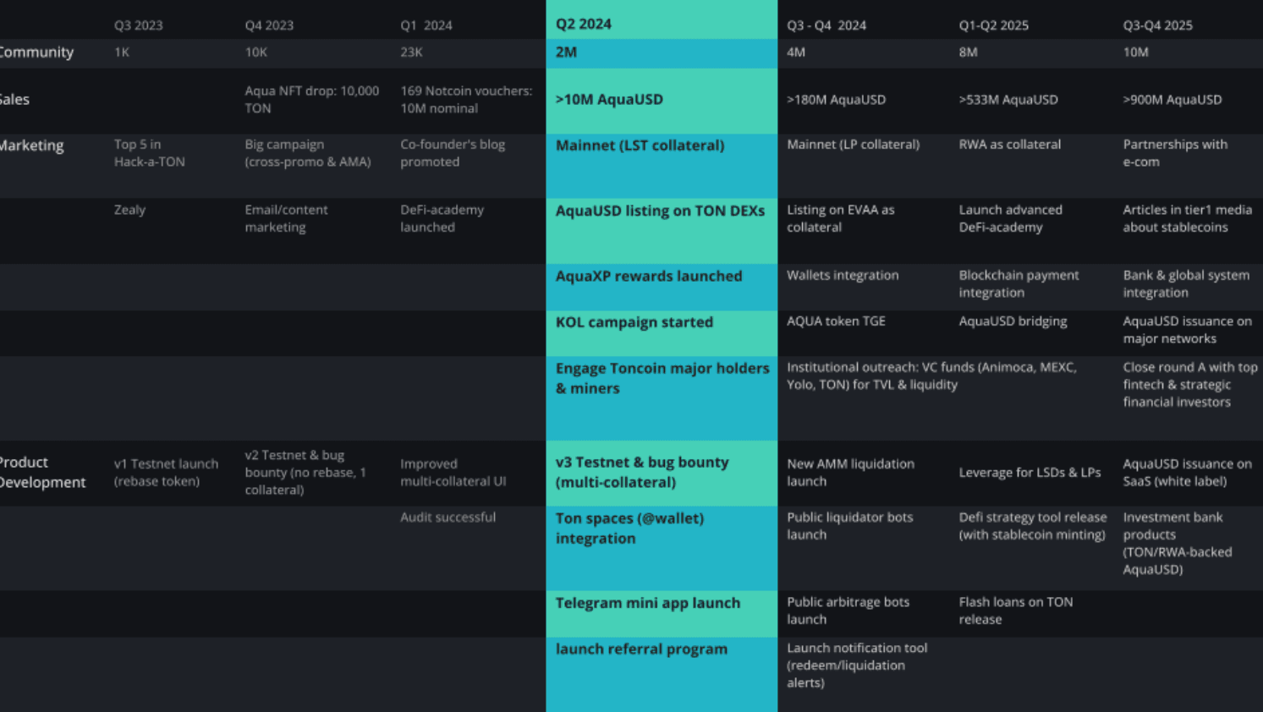The width and height of the screenshot is (1263, 712).
Task: Click 'DeFi-academy launched' cell
Action: click(442, 218)
